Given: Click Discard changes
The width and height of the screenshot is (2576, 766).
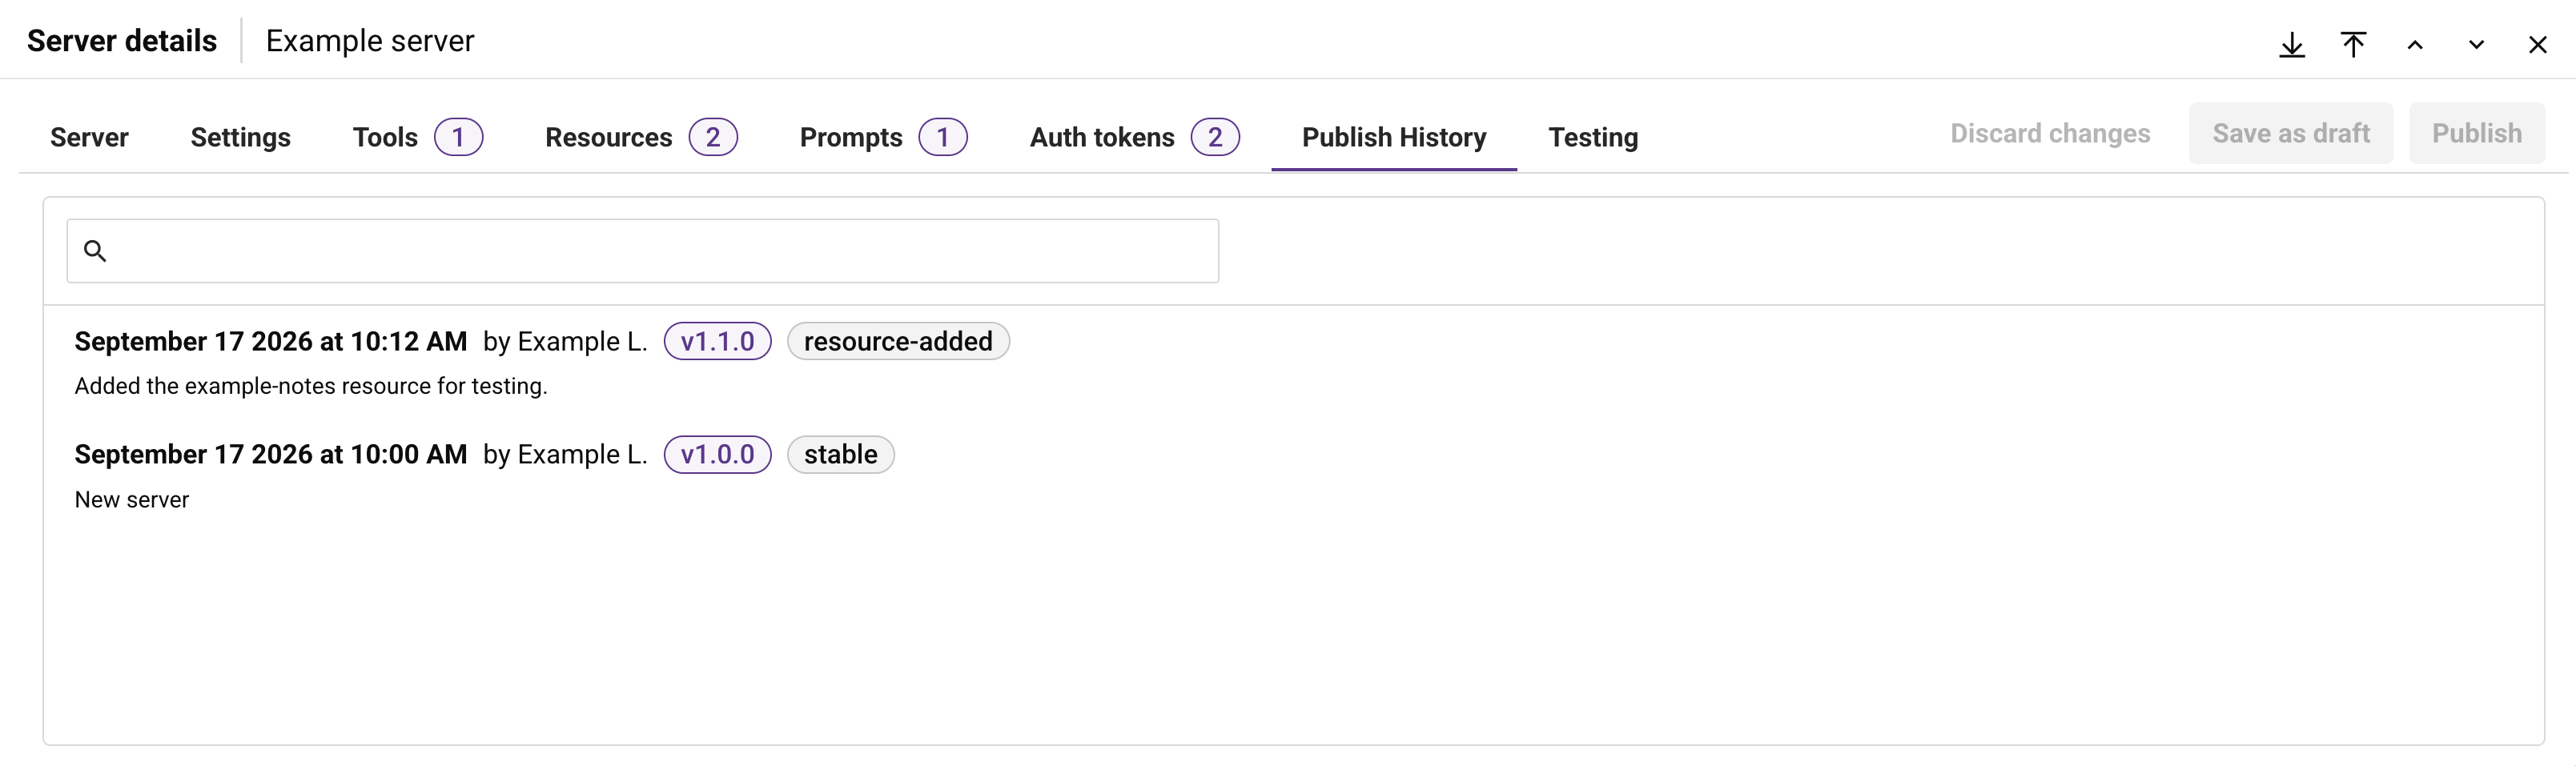Looking at the screenshot, I should (2049, 133).
